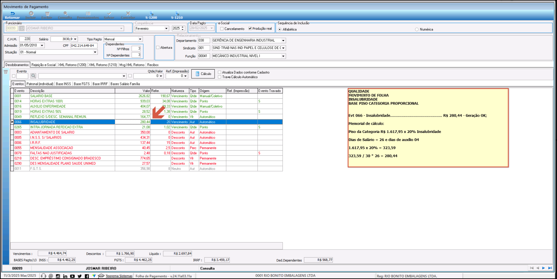Switch to Rejeição e-Social tab
This screenshot has width=557, height=279.
44,65
